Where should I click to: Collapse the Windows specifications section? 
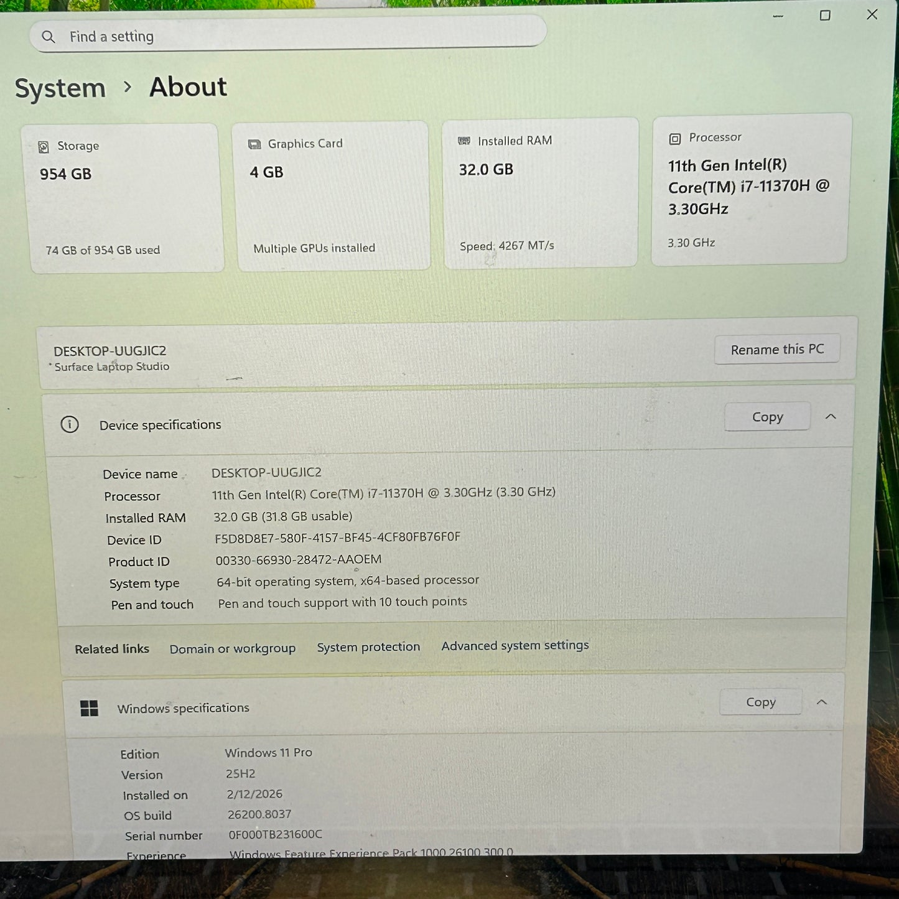click(822, 701)
